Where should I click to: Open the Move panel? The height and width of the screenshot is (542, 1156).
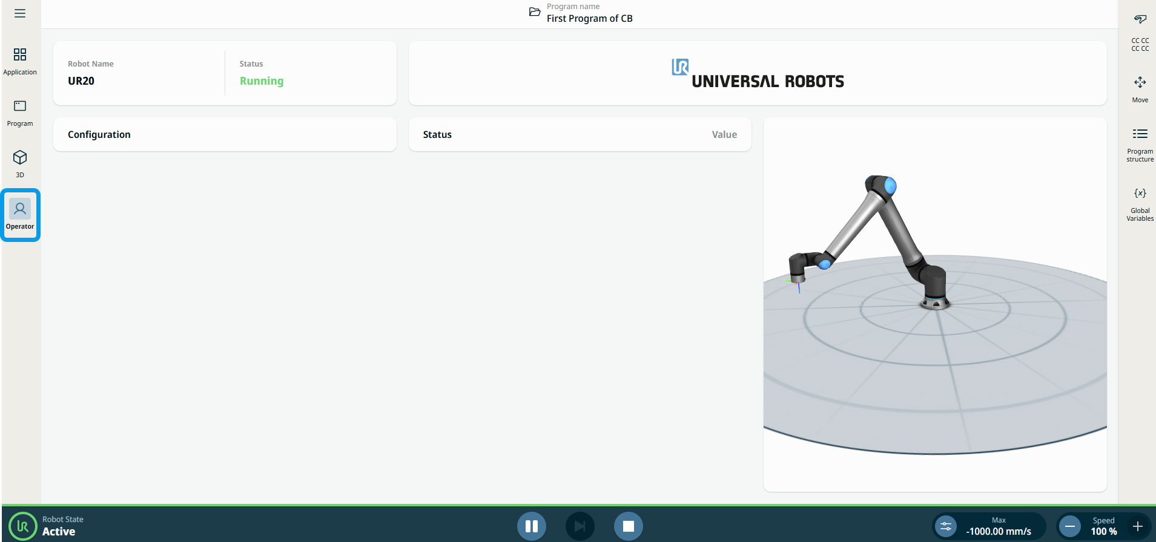pos(1140,88)
